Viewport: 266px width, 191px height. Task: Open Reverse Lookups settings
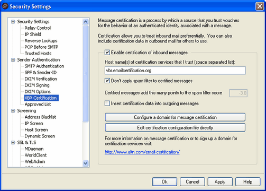click(x=41, y=41)
